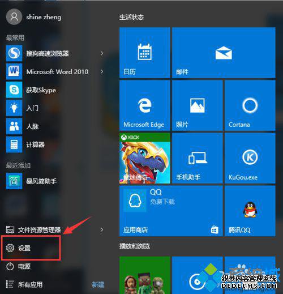Click the 所有应用 list icon
Viewport: 283px width, 294px height.
coord(10,284)
